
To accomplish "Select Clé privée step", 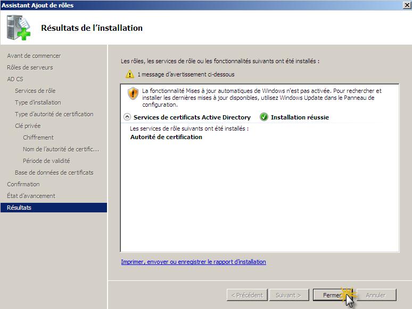I will tap(28, 126).
